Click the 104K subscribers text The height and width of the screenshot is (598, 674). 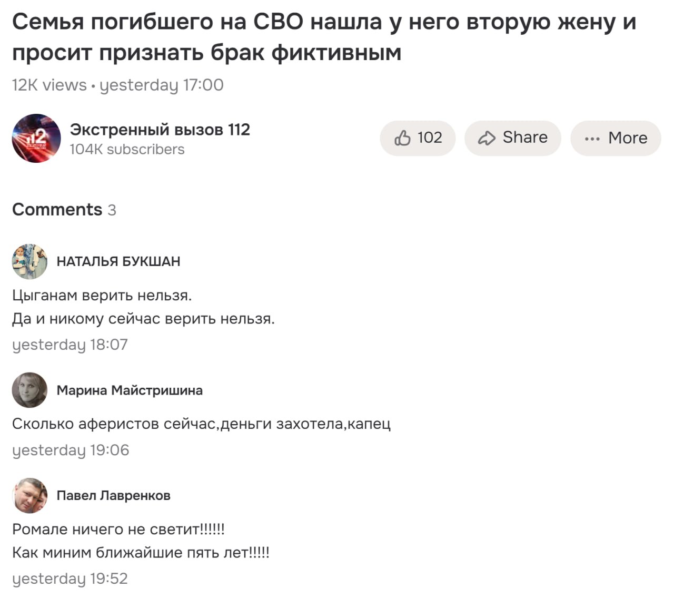click(x=127, y=150)
